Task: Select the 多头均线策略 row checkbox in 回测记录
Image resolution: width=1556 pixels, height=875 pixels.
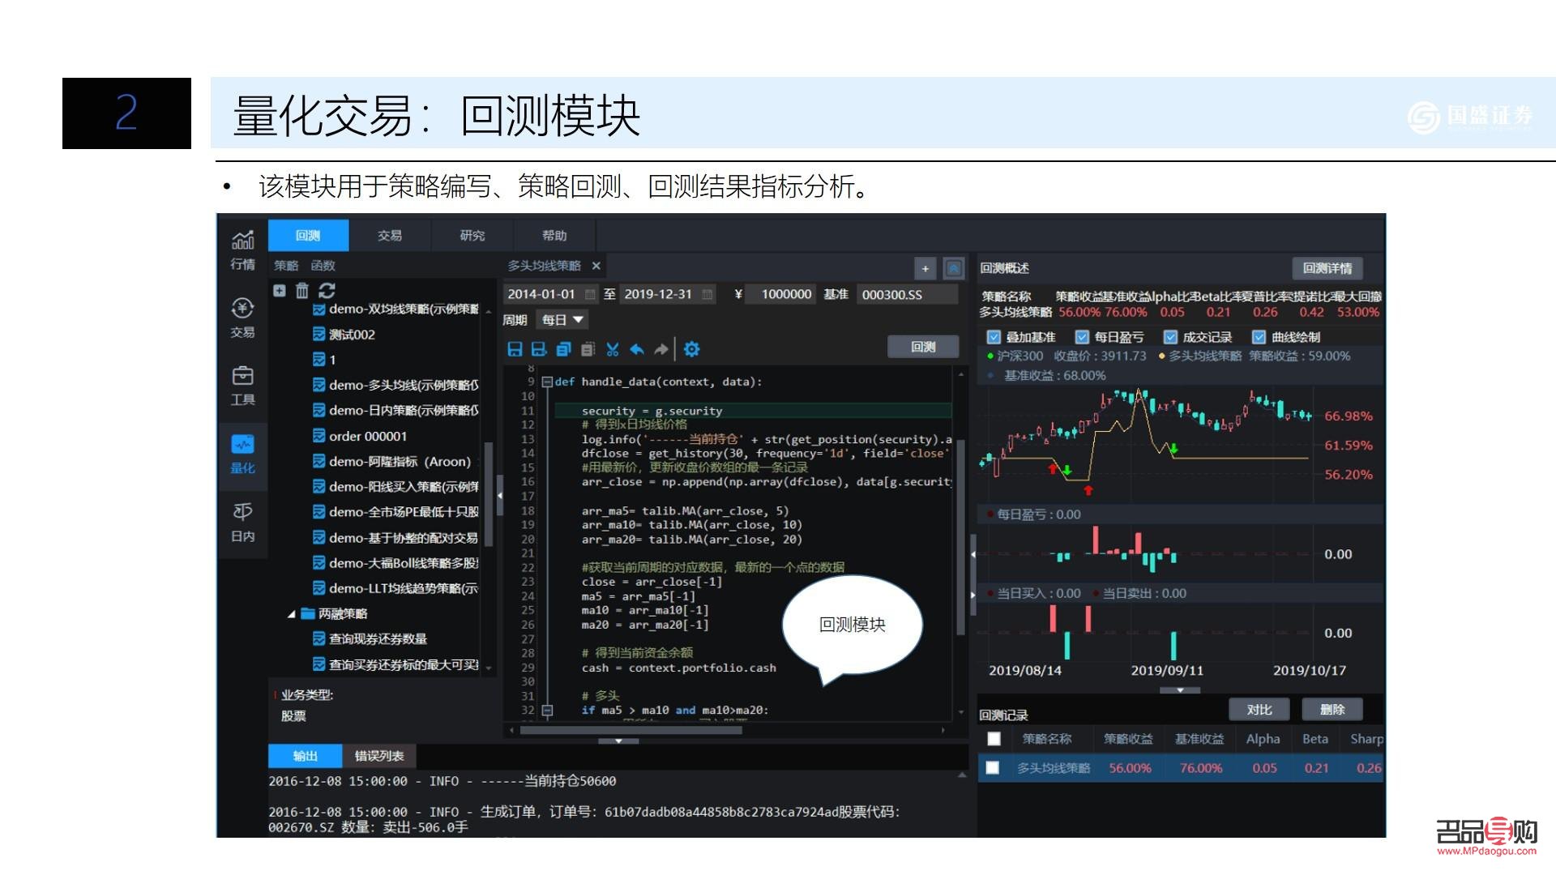Action: [x=994, y=767]
